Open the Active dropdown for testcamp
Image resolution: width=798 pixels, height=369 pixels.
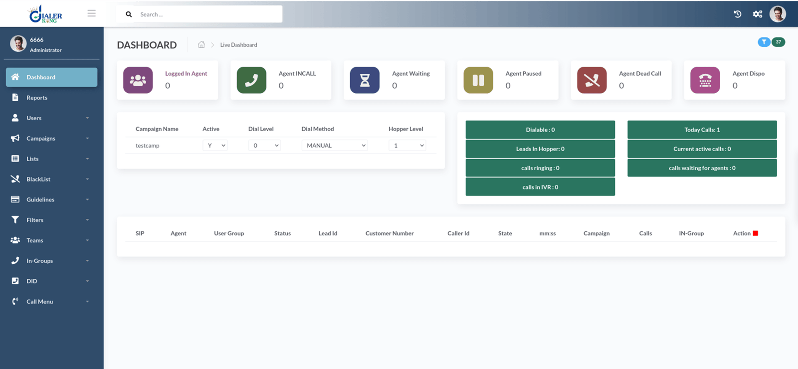point(215,146)
